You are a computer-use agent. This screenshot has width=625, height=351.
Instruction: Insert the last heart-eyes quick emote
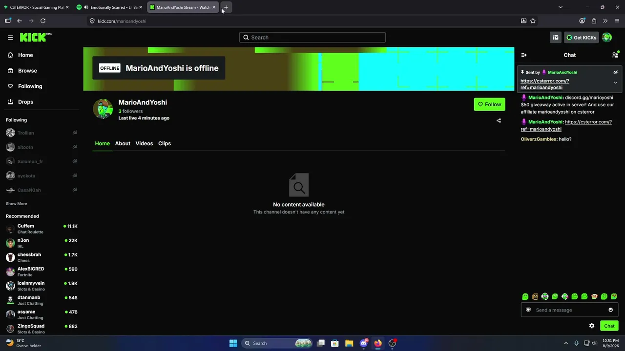[614, 296]
